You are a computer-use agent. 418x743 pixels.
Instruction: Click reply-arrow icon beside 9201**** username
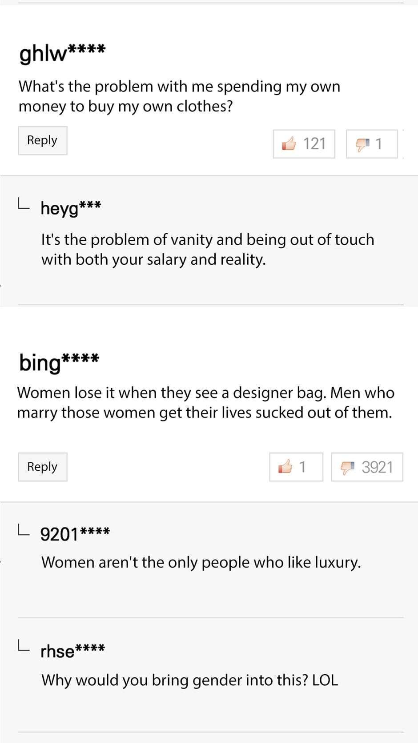(x=24, y=529)
